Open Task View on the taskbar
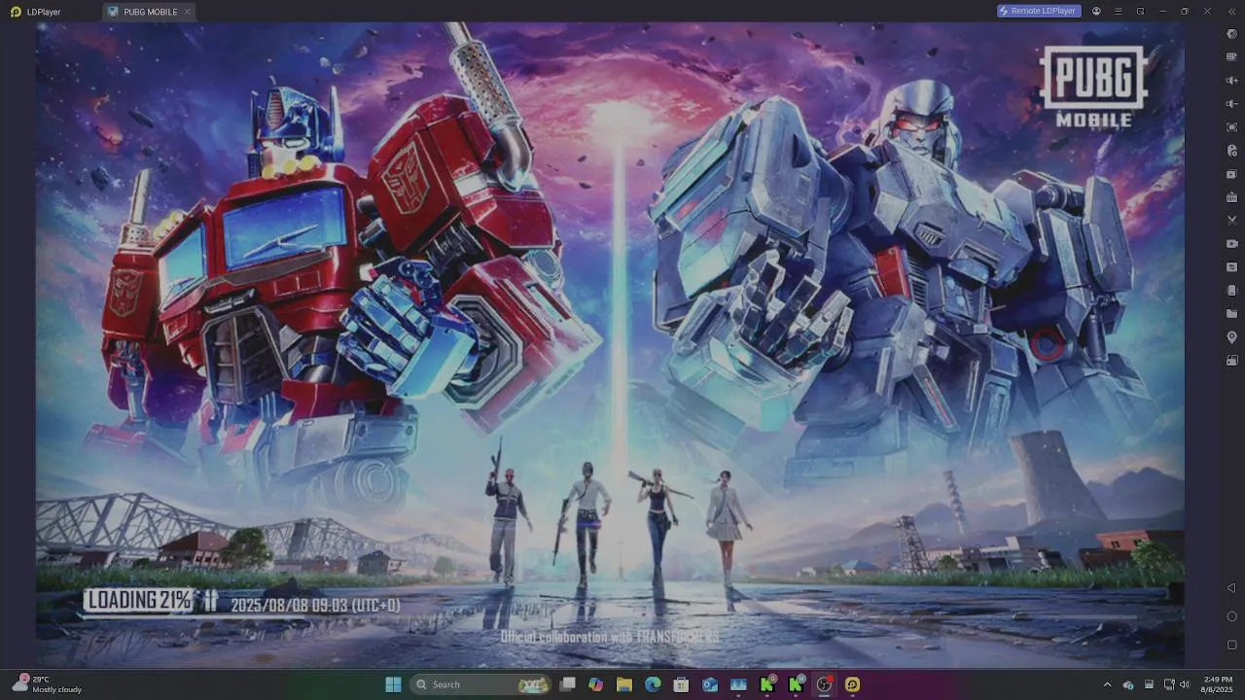This screenshot has height=700, width=1245. [x=567, y=684]
